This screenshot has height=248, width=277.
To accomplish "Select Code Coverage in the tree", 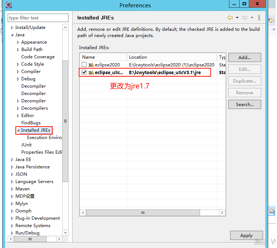I will coord(38,57).
